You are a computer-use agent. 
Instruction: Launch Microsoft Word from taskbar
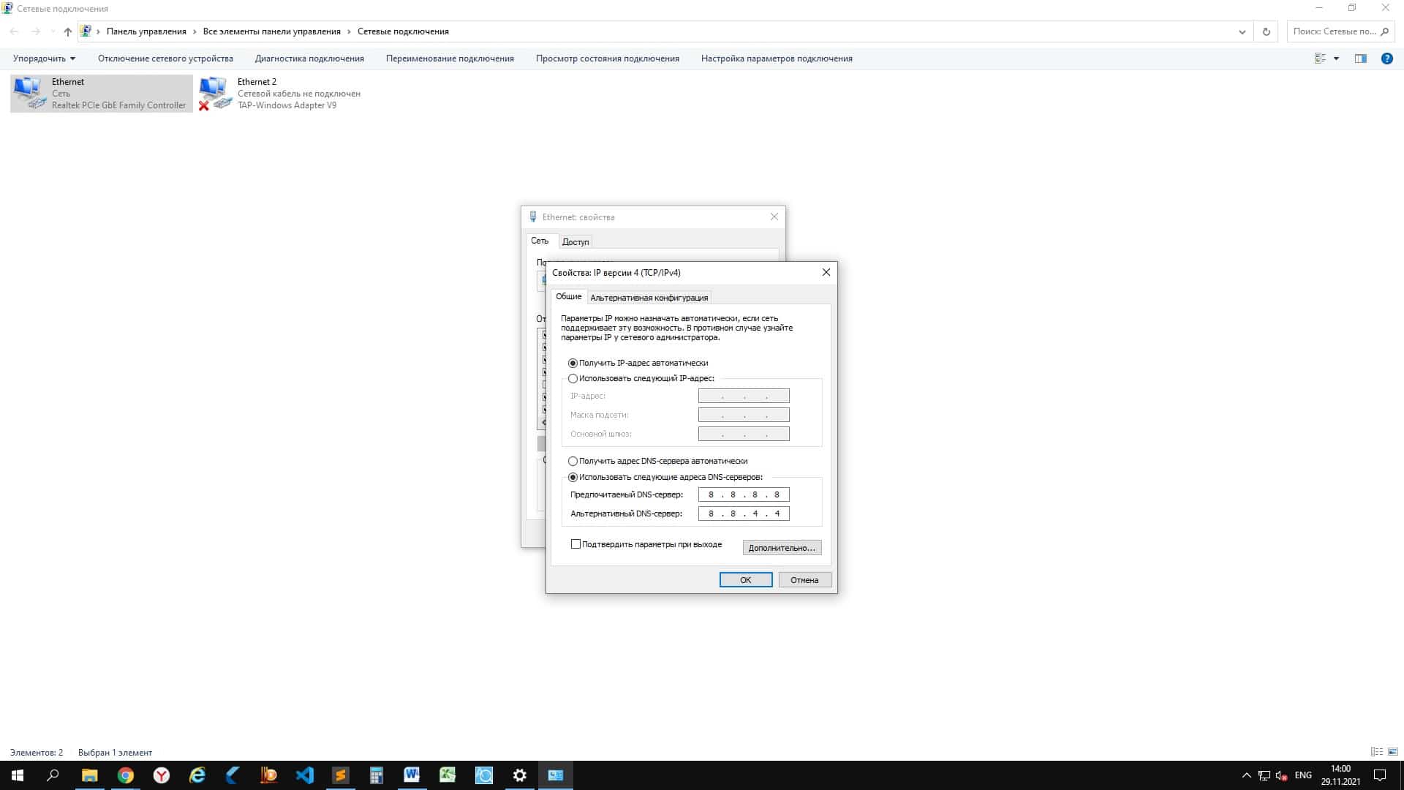(412, 775)
